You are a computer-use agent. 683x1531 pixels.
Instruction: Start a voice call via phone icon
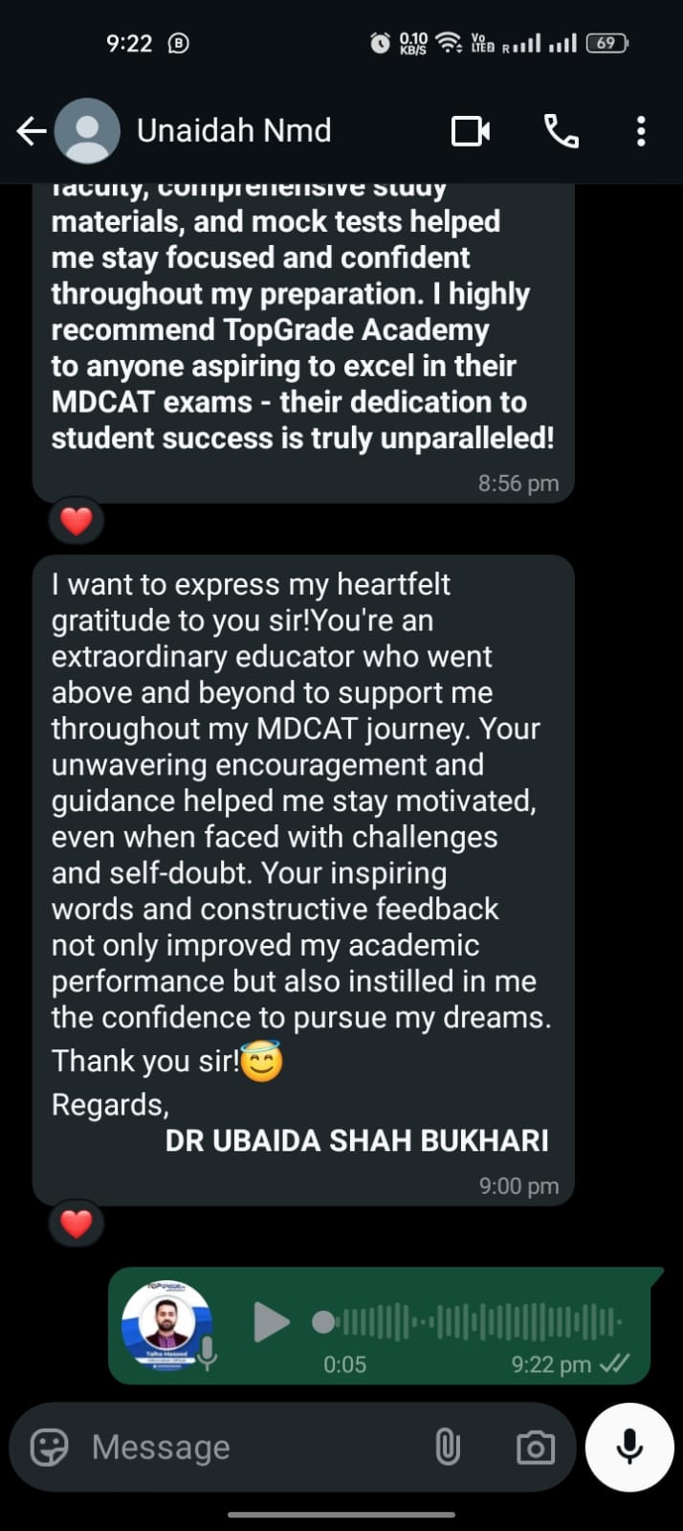(x=561, y=131)
